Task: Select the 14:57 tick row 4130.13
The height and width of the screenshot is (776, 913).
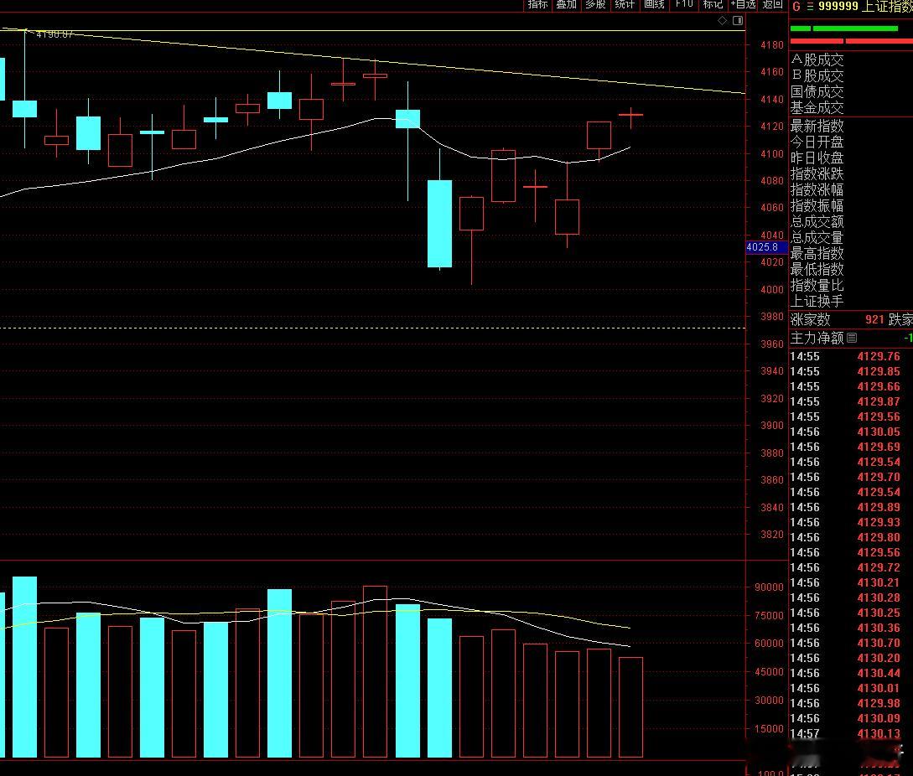Action: (x=851, y=733)
